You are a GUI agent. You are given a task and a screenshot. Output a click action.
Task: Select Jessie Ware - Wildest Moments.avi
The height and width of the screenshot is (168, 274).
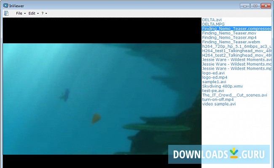pyautogui.click(x=236, y=60)
